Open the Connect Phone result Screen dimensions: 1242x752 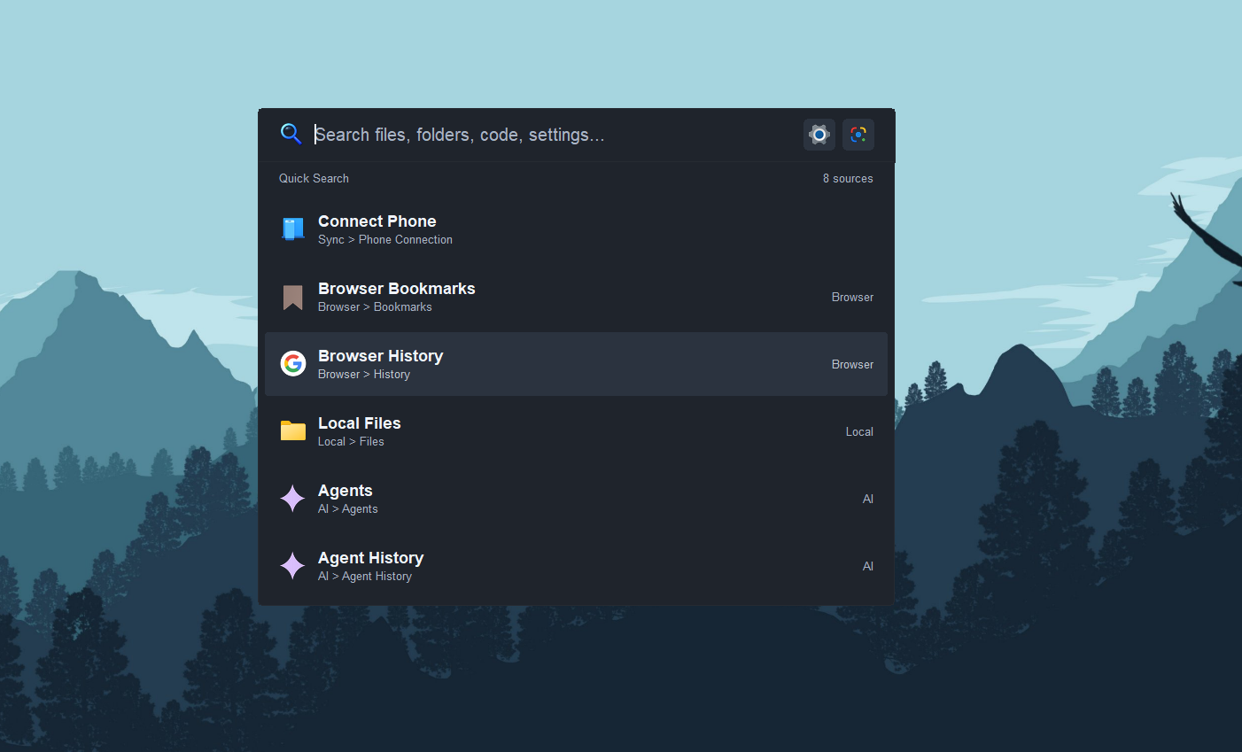click(576, 229)
